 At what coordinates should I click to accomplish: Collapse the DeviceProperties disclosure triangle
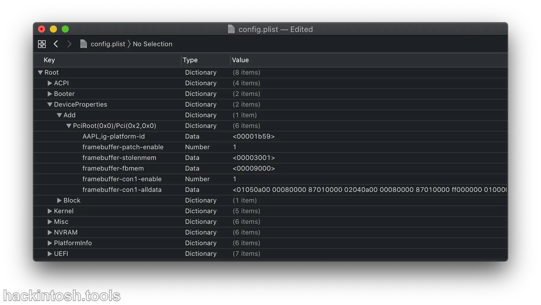pos(50,105)
